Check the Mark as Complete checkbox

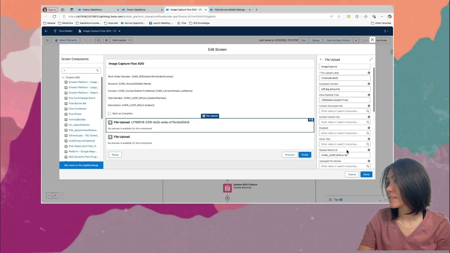click(110, 113)
